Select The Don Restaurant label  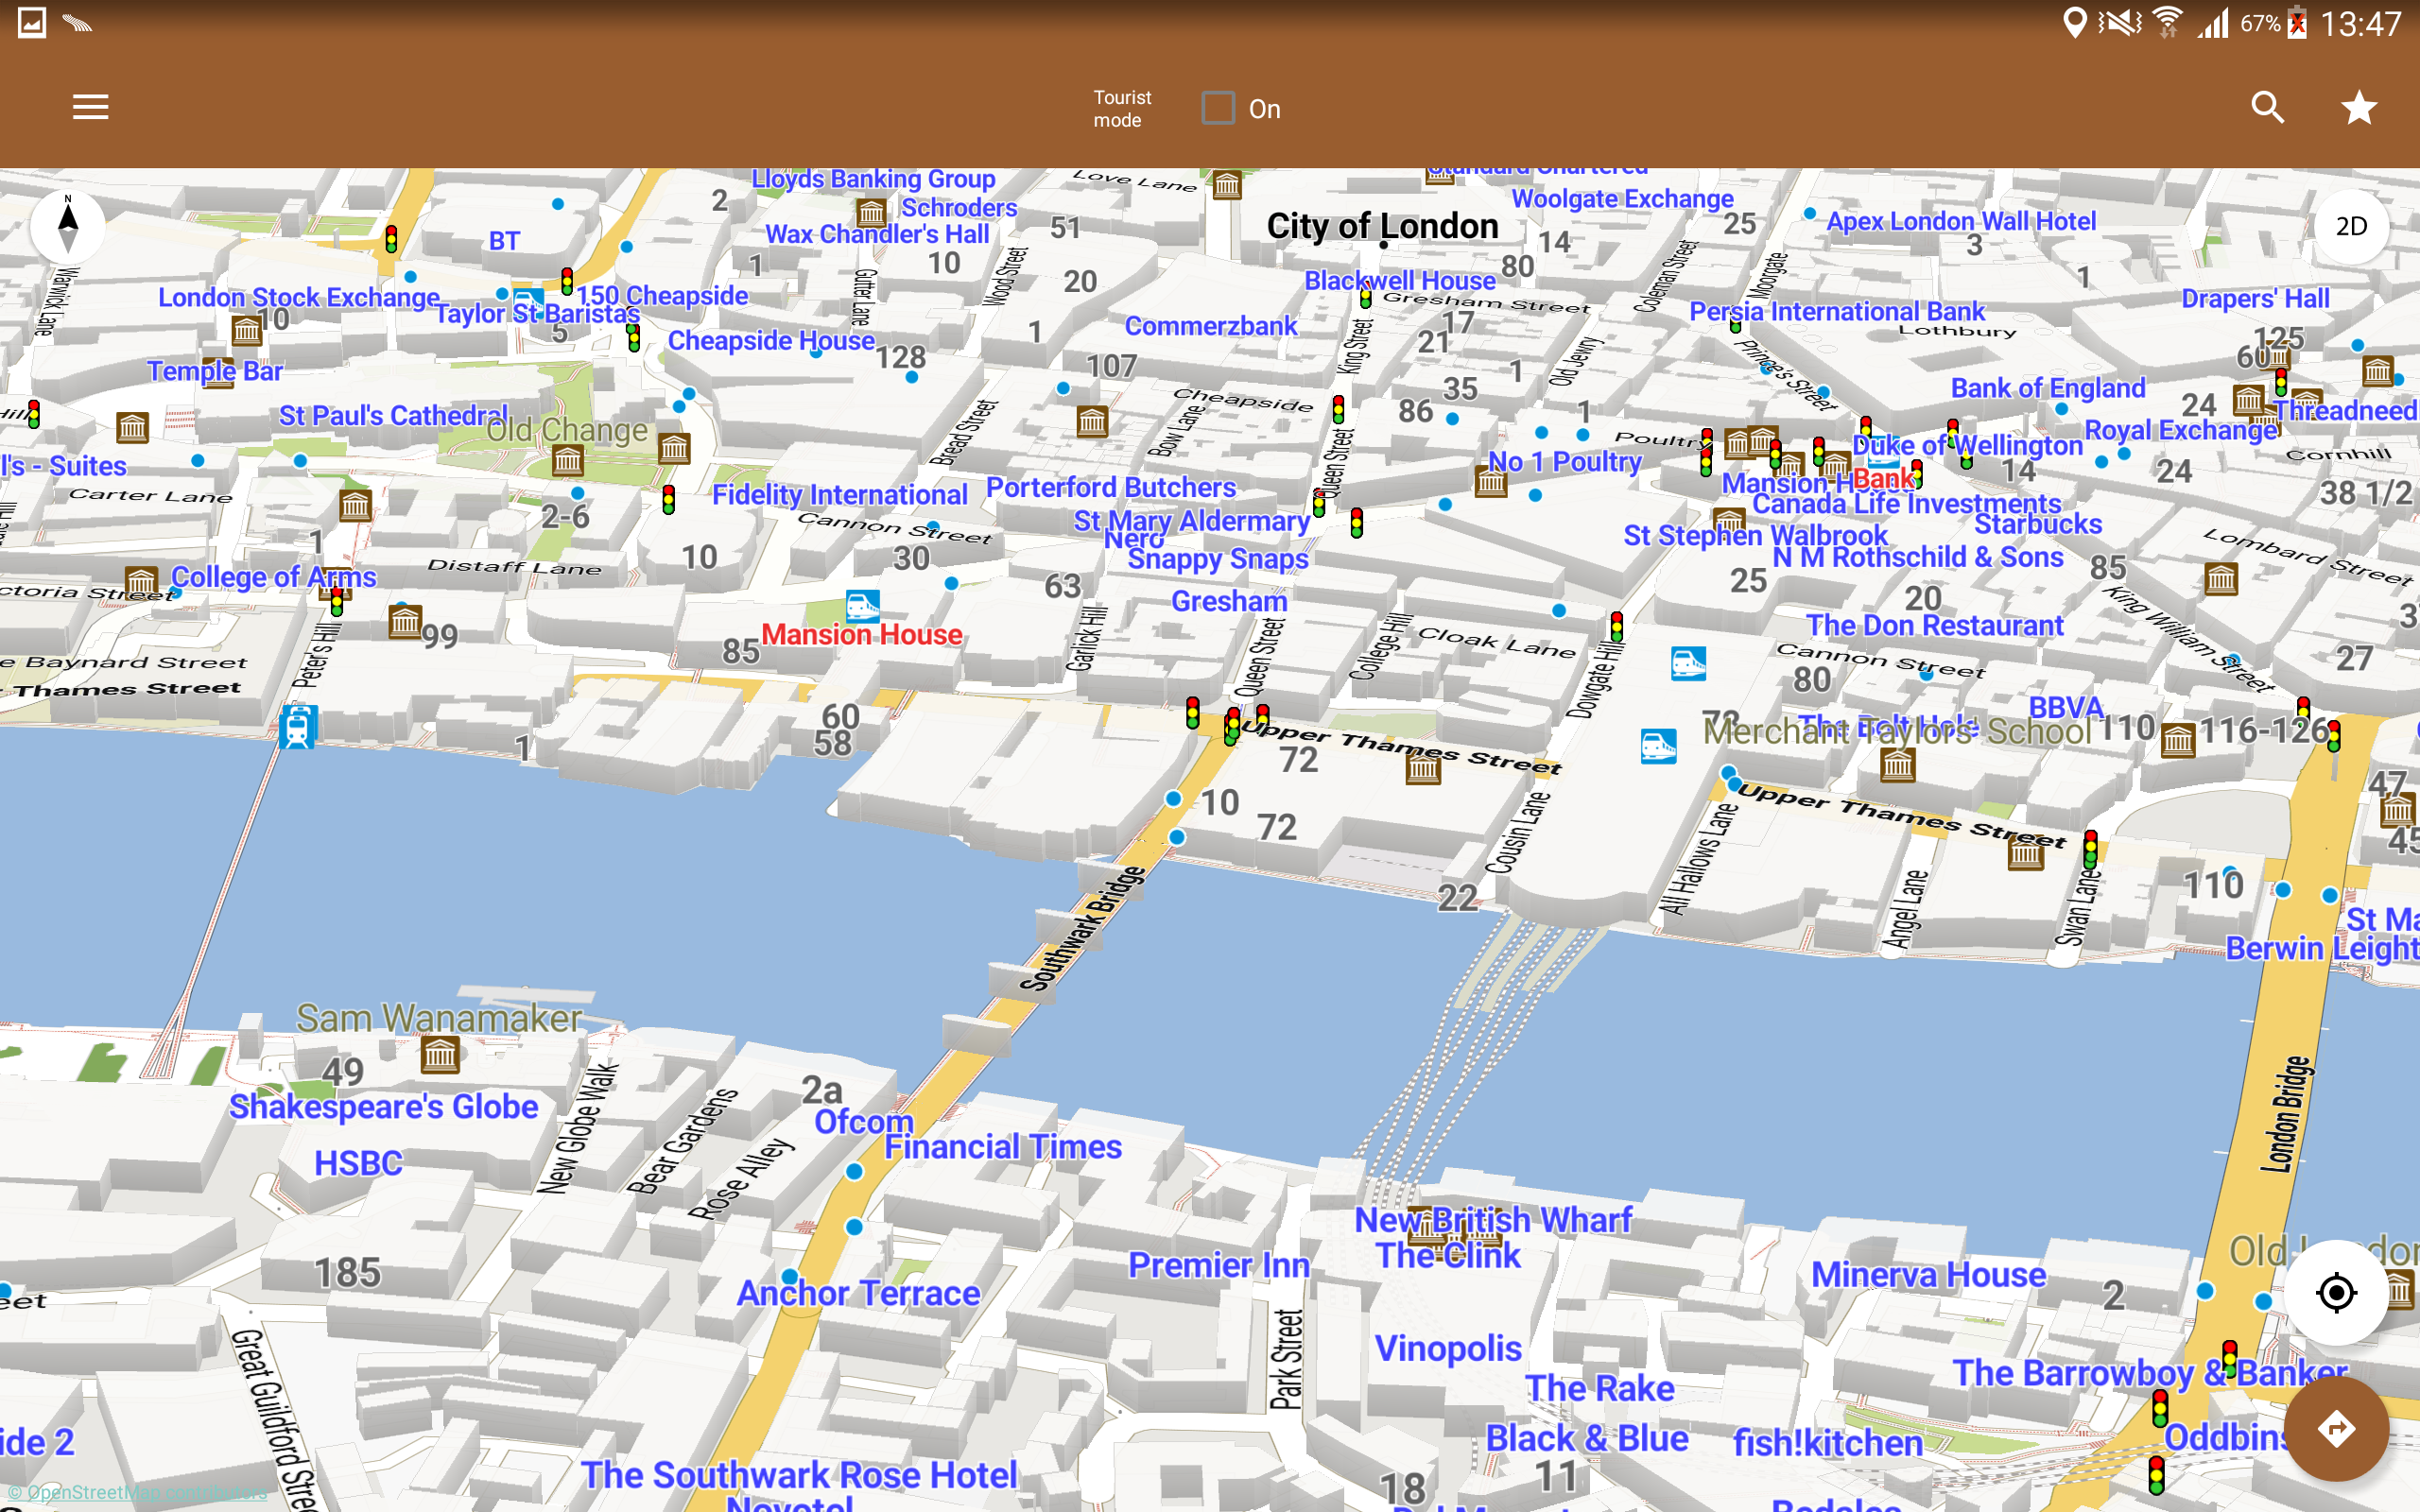tap(1934, 626)
